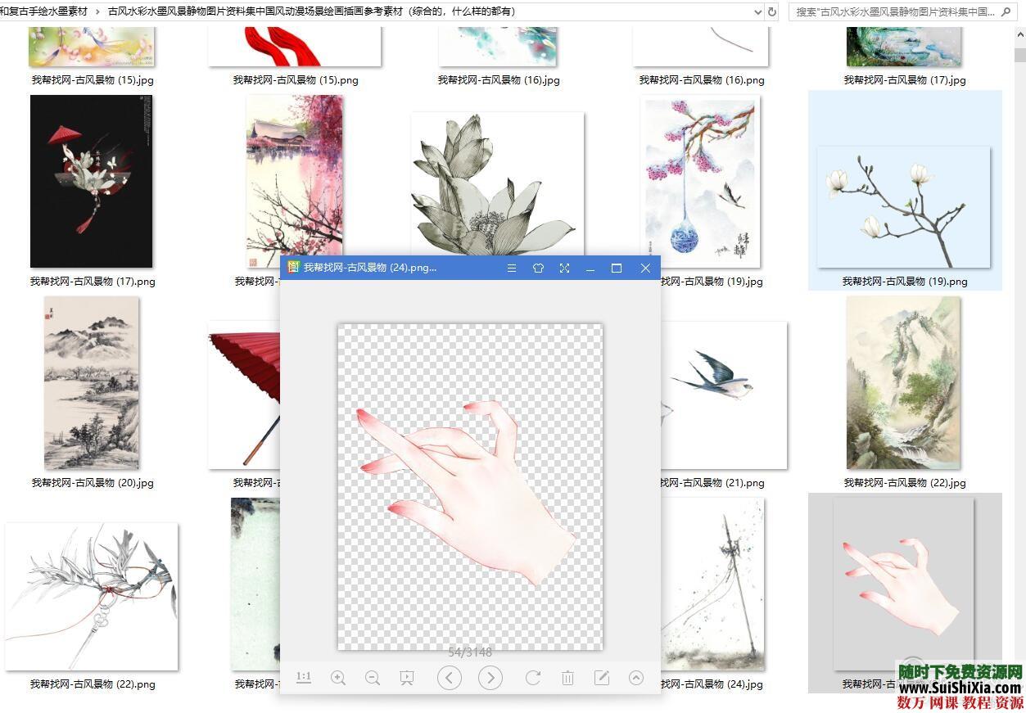Image resolution: width=1026 pixels, height=713 pixels.
Task: Select the 古风景物 (17).png black poster thumbnail
Action: pyautogui.click(x=92, y=182)
